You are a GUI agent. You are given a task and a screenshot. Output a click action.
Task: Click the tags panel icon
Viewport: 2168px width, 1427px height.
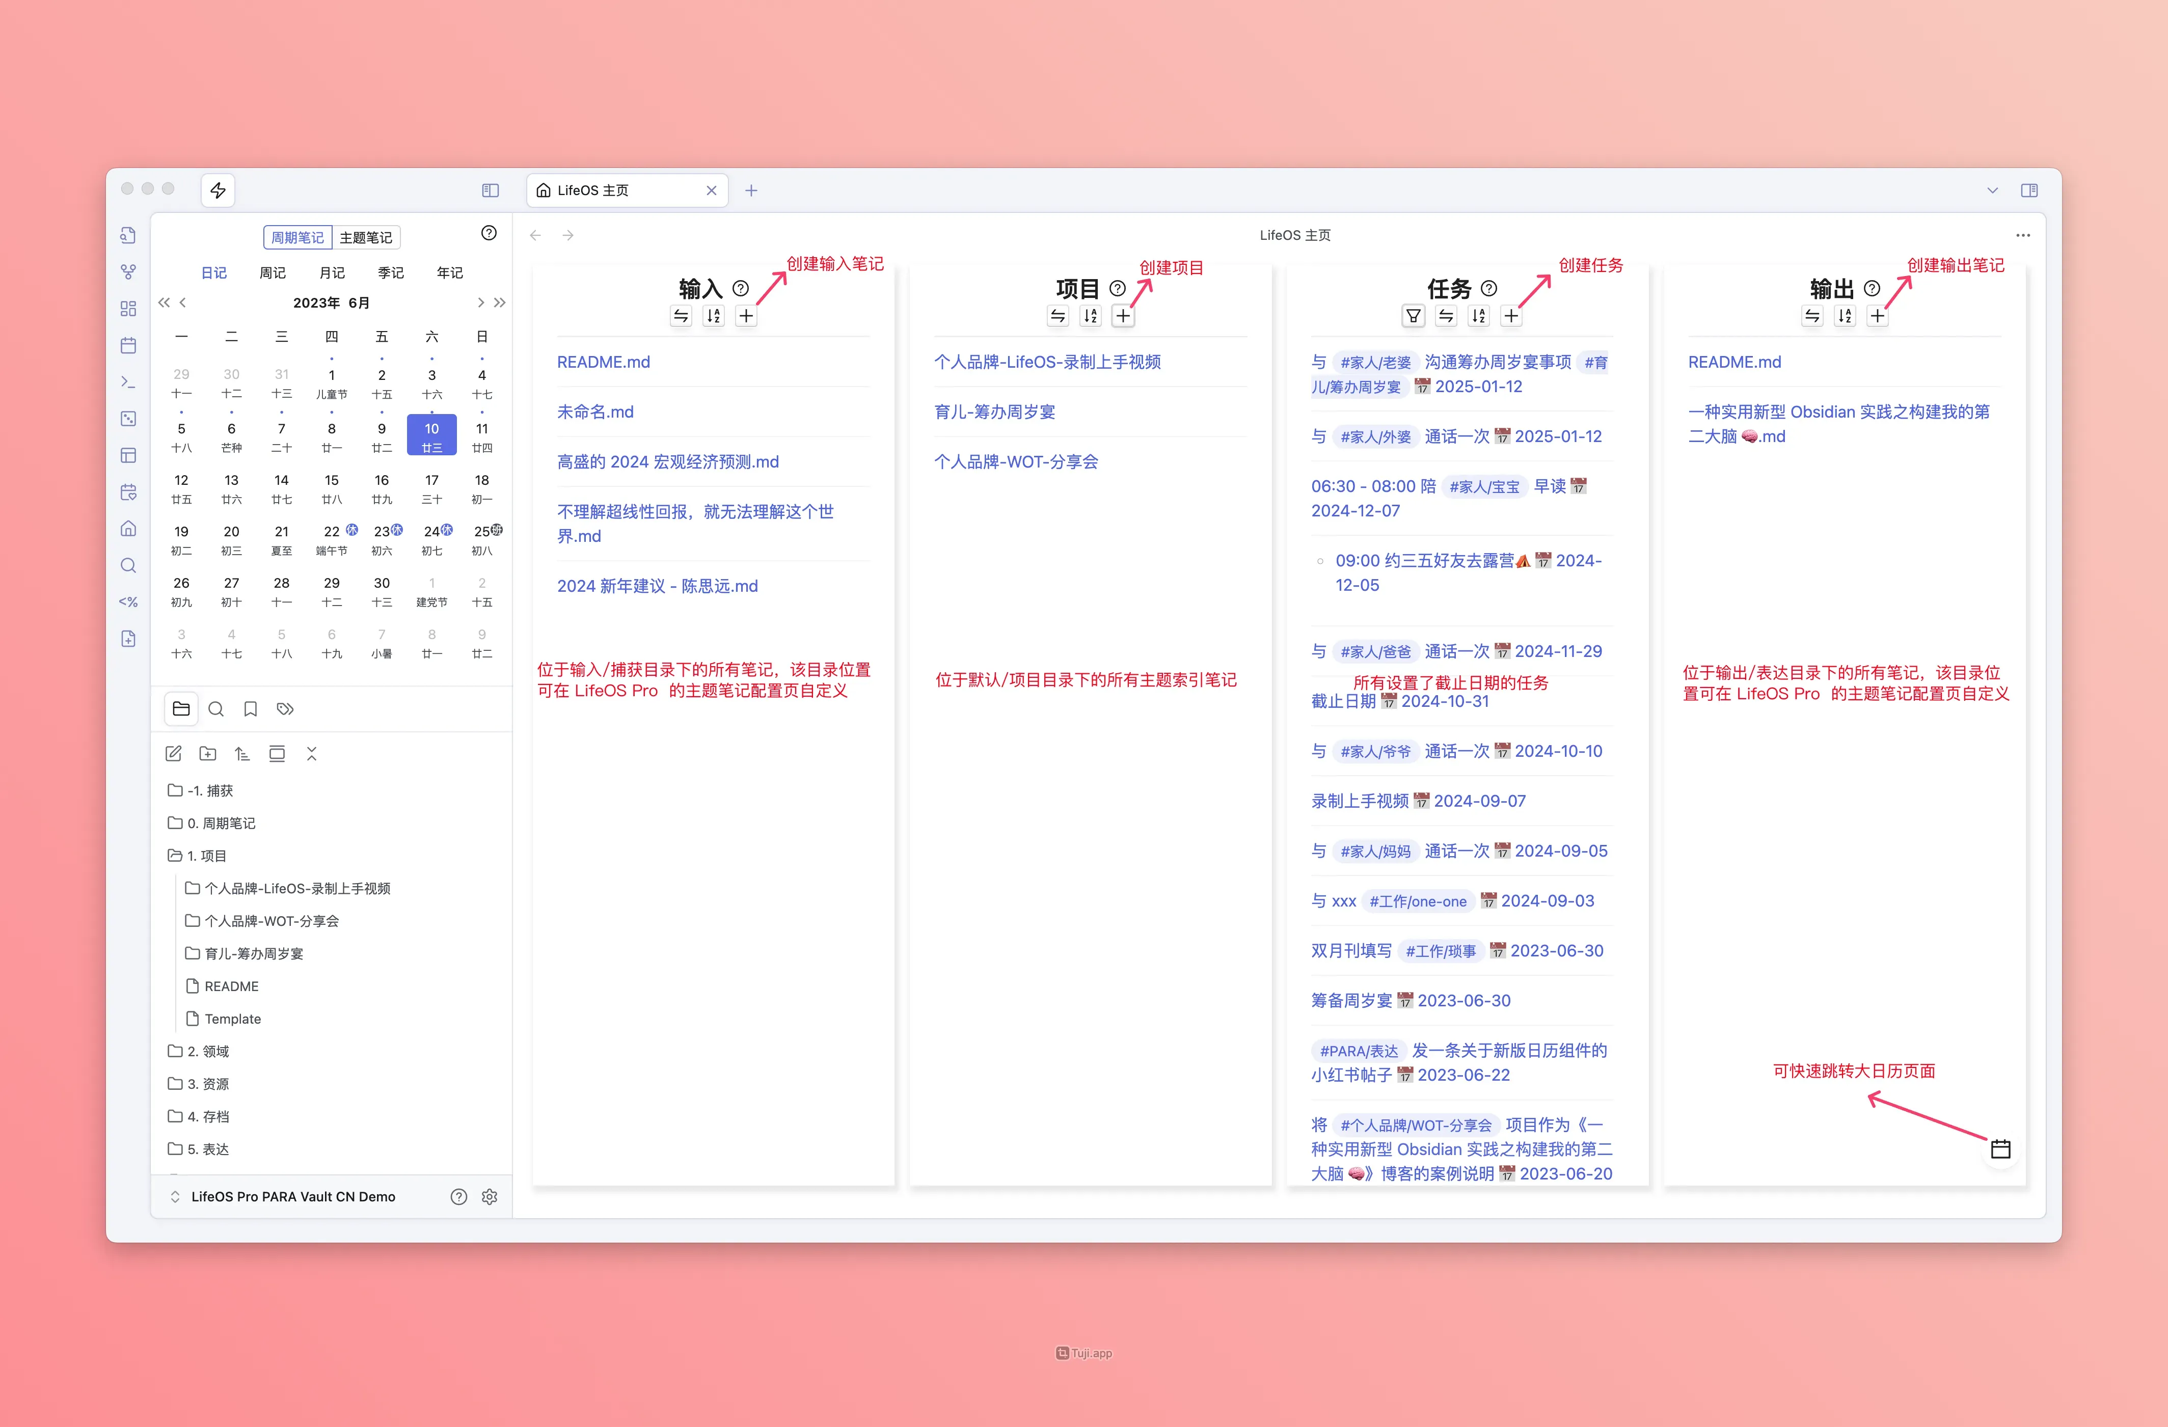point(285,709)
